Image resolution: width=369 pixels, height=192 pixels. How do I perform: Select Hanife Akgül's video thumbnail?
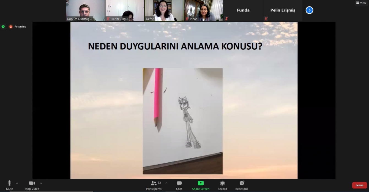tap(125, 10)
